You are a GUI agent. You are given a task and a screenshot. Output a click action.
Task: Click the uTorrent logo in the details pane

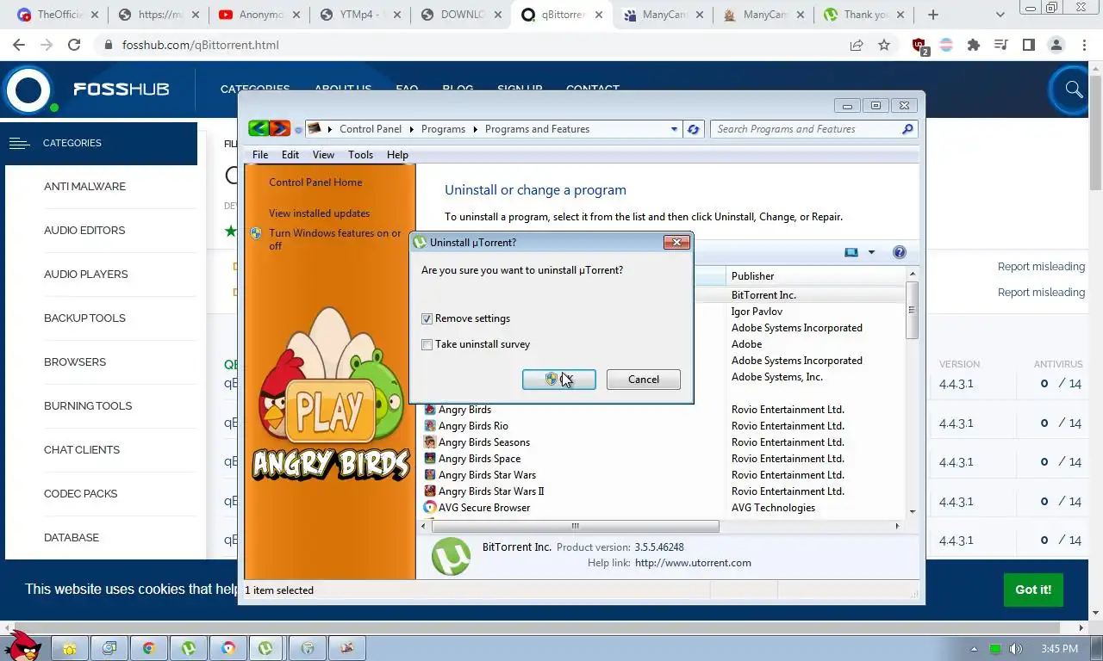click(451, 556)
